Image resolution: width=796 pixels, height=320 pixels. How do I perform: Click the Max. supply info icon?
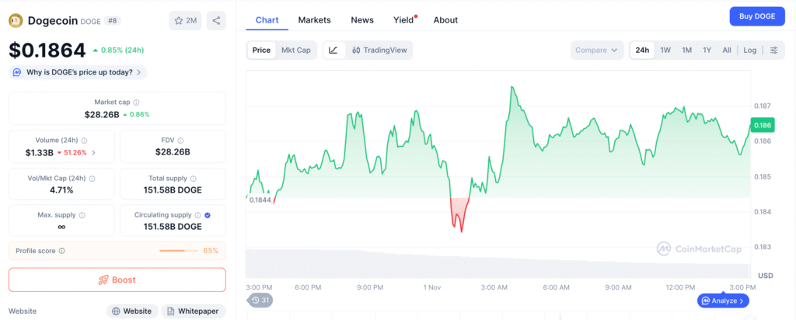(x=82, y=215)
